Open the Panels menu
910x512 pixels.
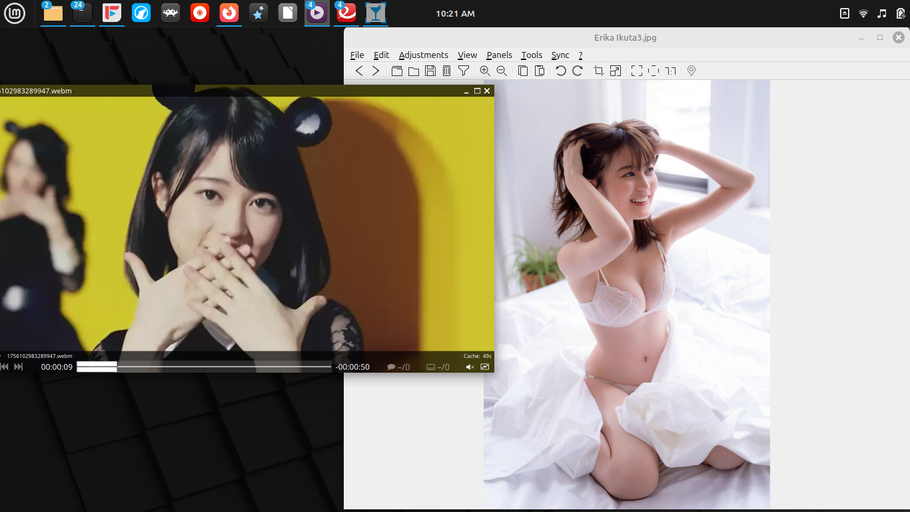[500, 55]
